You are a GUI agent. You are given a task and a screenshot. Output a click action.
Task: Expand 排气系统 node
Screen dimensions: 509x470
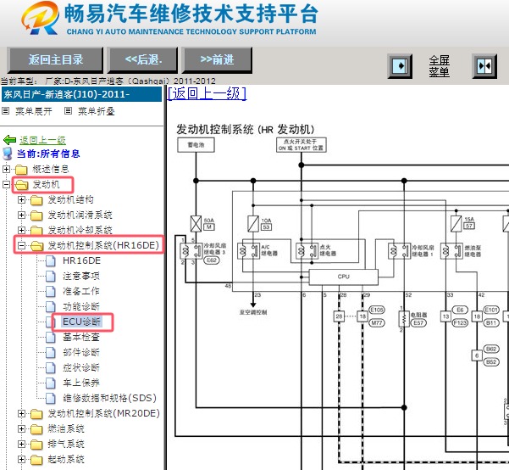pyautogui.click(x=21, y=444)
